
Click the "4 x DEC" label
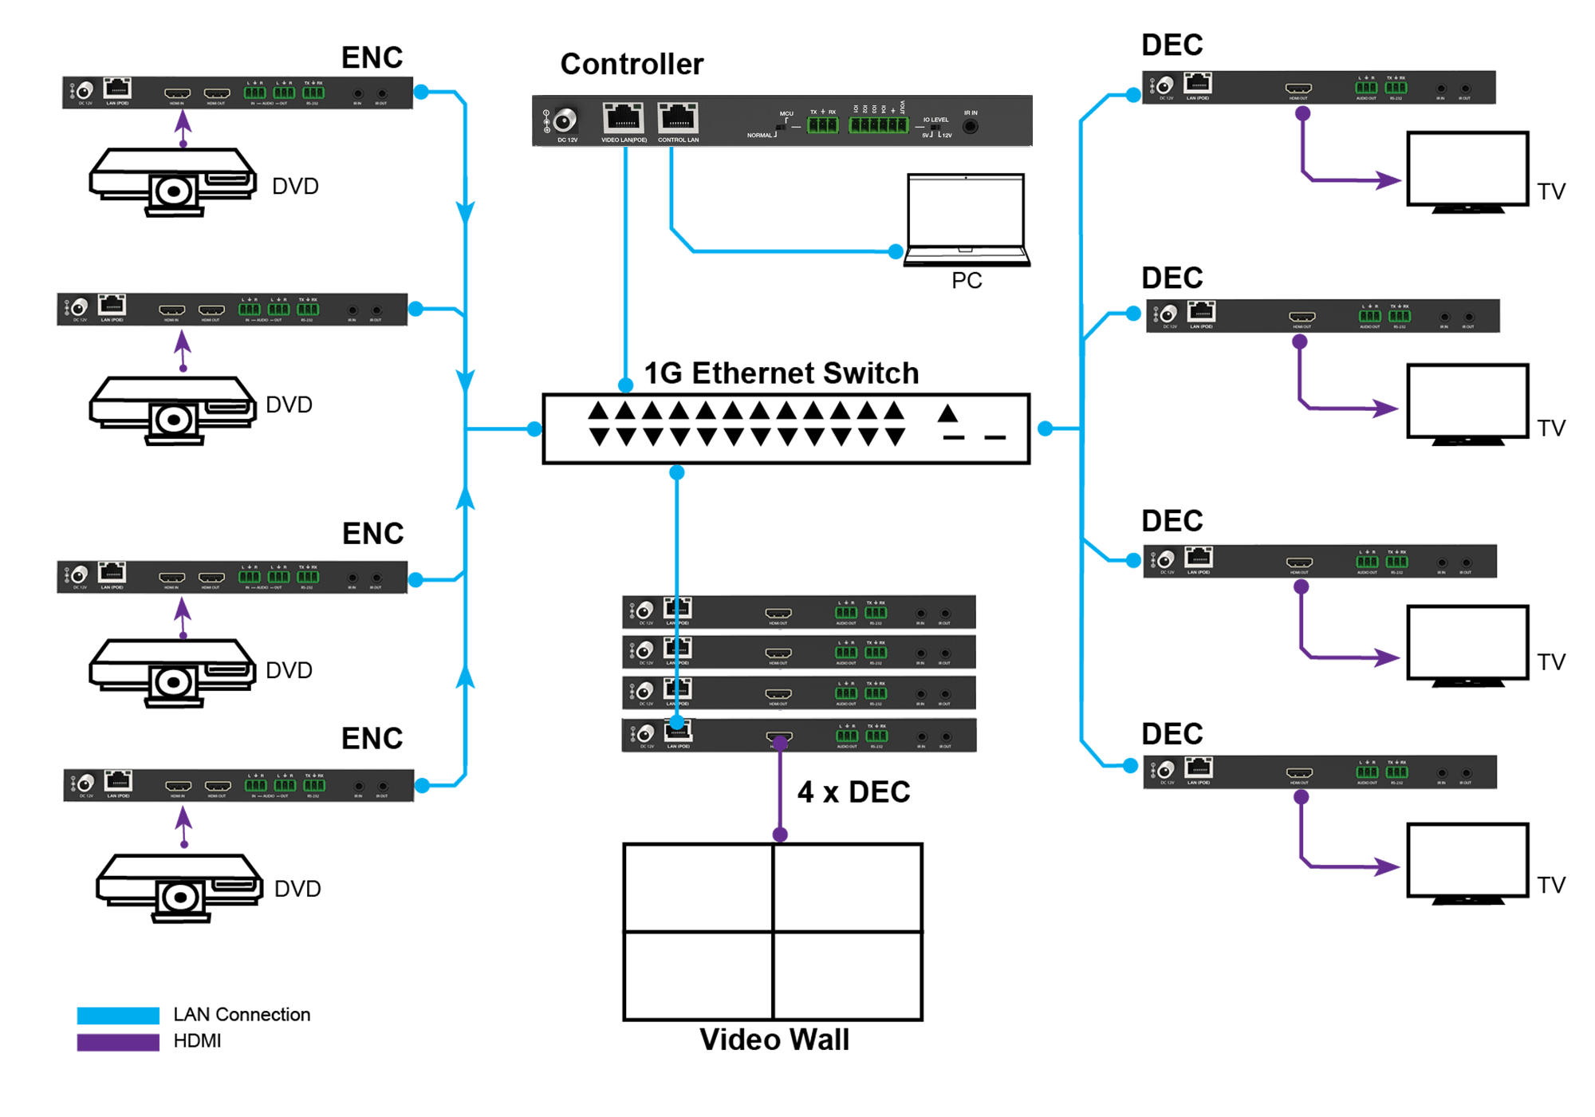pos(853,792)
